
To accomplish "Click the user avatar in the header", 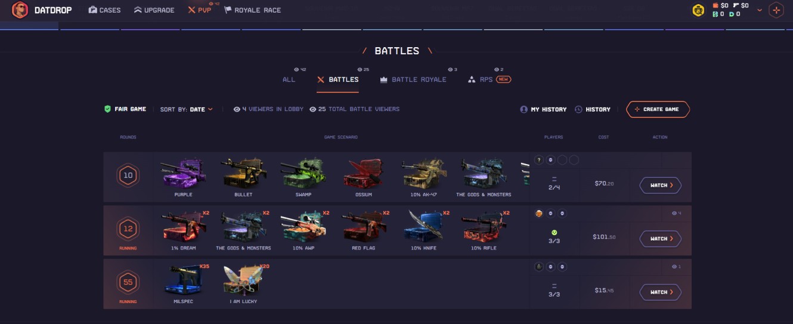I will click(x=698, y=10).
